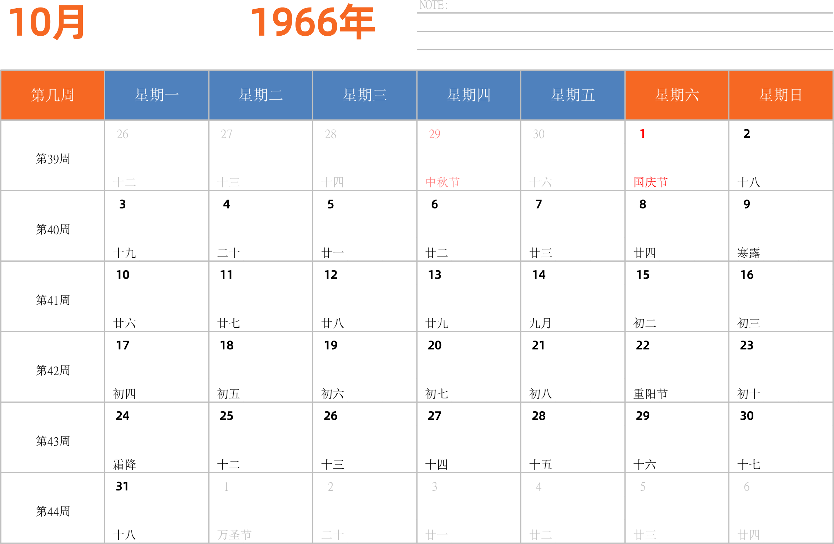Select October 20 date number
The width and height of the screenshot is (834, 544).
(x=435, y=345)
